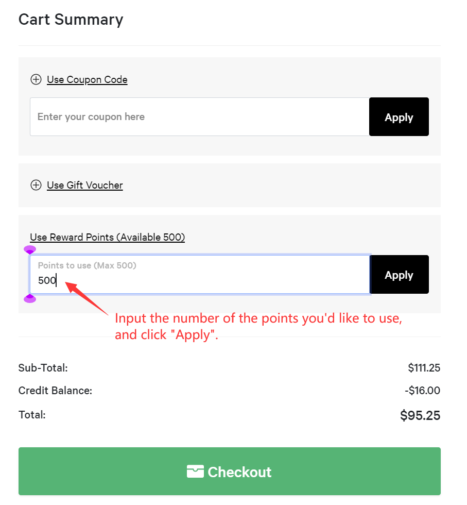This screenshot has width=467, height=505.
Task: Toggle the Use Reward Points section
Action: click(x=107, y=237)
